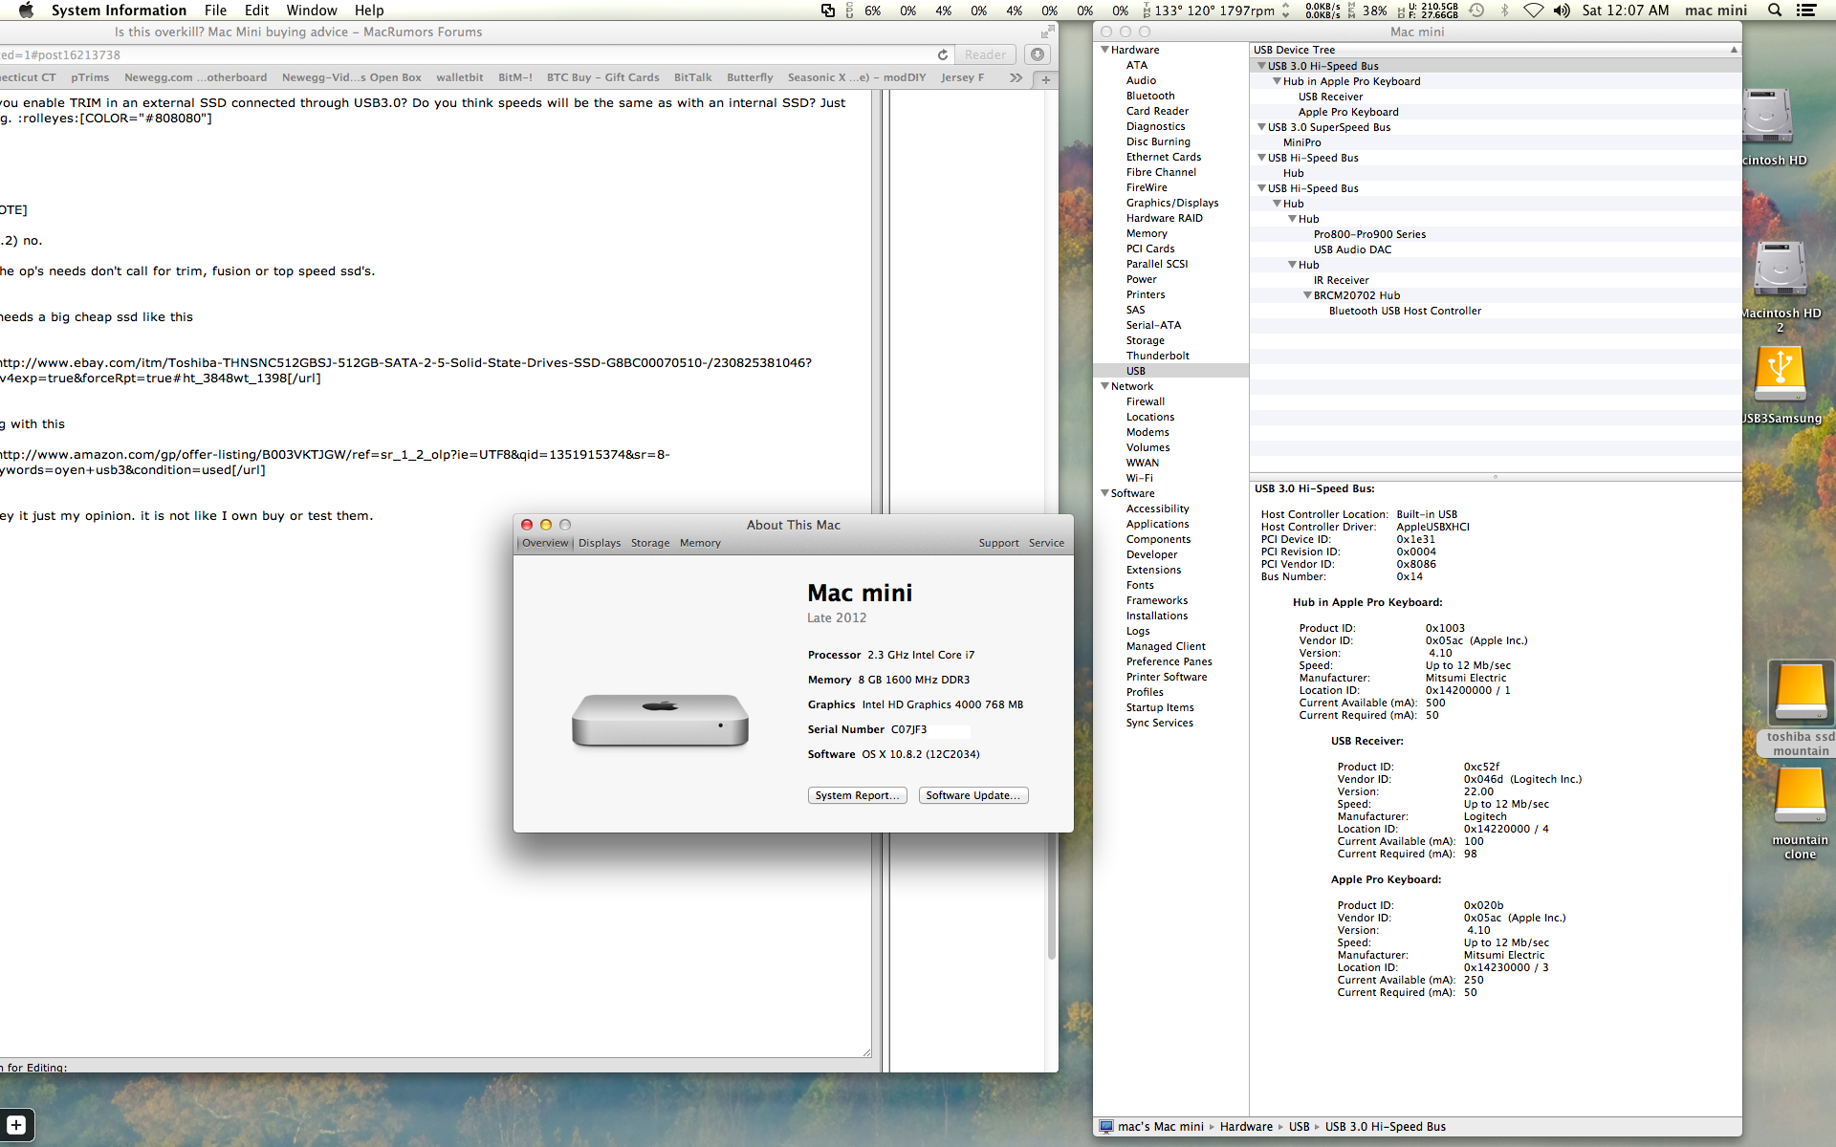Open the Help menu
This screenshot has width=1836, height=1147.
point(369,11)
